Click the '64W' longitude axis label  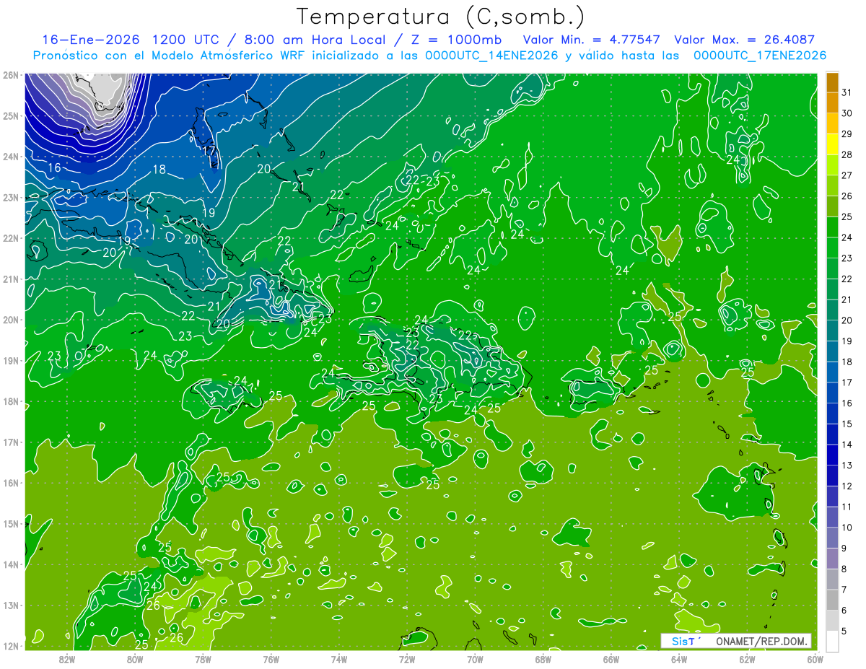click(678, 659)
